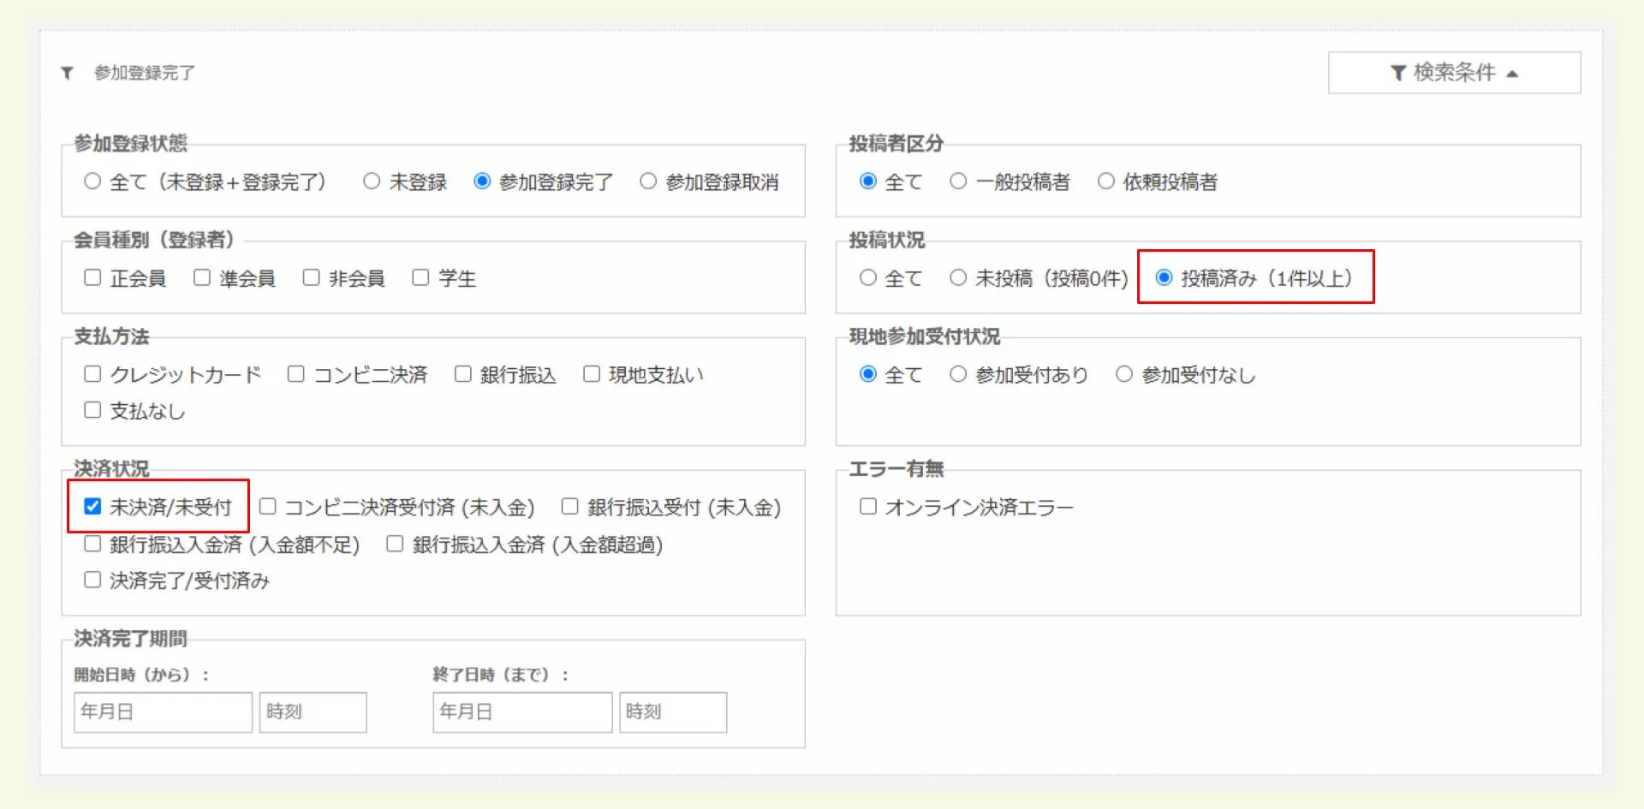Click the funnel icon inside the 検索条件 button
This screenshot has width=1644, height=809.
tap(1398, 73)
